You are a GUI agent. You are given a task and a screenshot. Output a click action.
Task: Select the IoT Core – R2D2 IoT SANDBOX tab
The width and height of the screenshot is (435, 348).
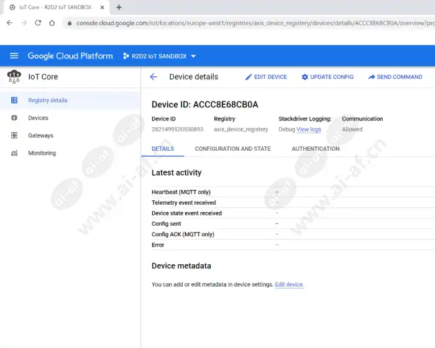(55, 7)
